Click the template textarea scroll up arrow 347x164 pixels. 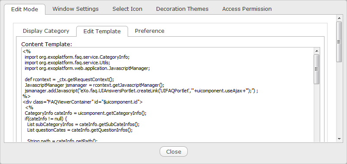click(x=316, y=51)
